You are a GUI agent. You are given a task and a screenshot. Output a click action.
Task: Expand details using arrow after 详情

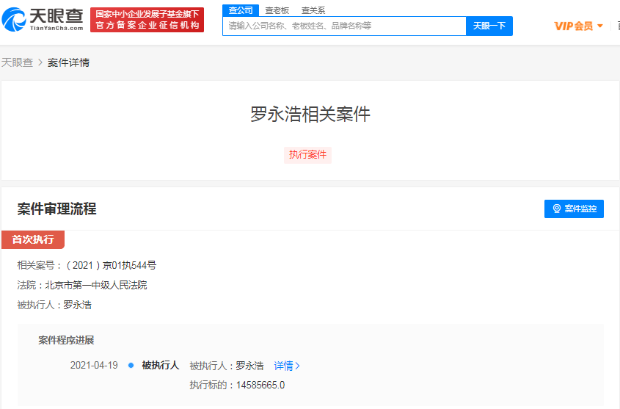297,366
